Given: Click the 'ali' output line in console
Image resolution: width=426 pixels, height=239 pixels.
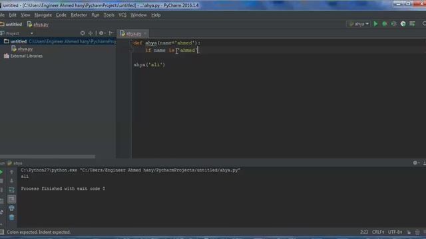Looking at the screenshot, I should [25, 177].
